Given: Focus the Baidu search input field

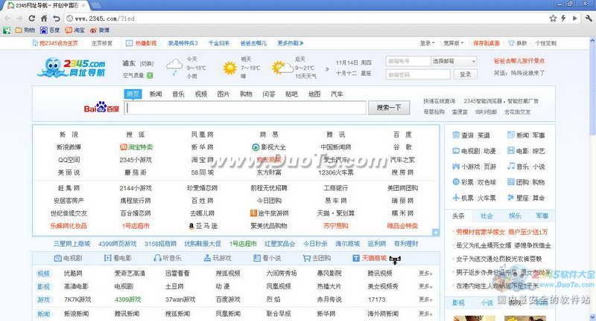Looking at the screenshot, I should pos(245,108).
